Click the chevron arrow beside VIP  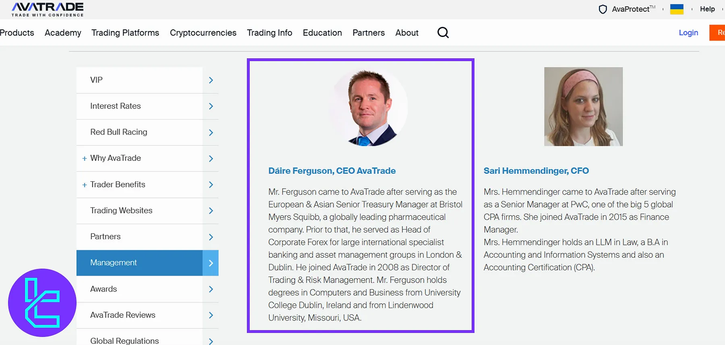211,80
